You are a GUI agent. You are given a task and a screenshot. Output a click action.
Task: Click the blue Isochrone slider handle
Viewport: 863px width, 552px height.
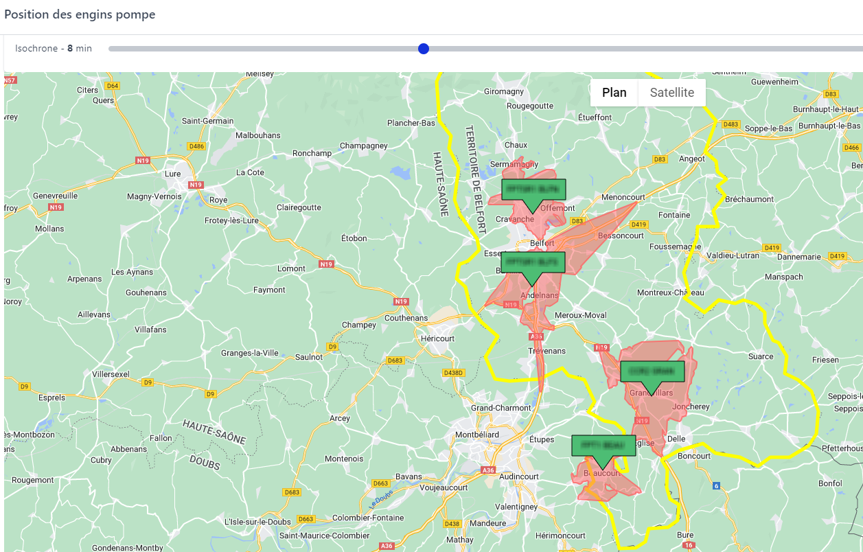click(424, 49)
